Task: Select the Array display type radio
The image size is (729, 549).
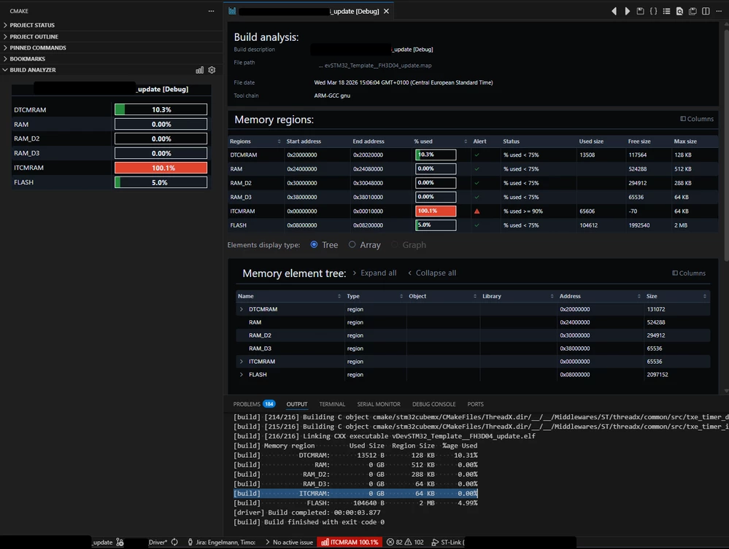Action: (x=352, y=244)
